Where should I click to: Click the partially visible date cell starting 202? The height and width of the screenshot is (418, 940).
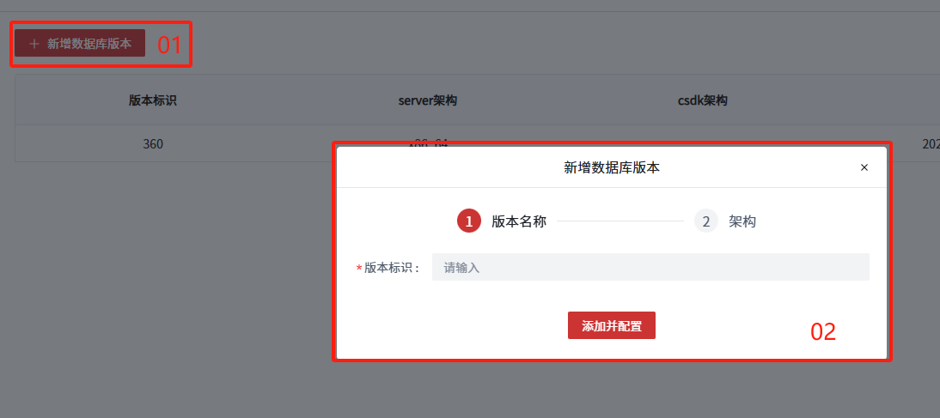tap(931, 144)
